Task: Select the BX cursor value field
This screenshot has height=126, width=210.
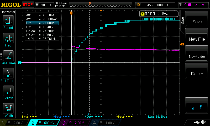Action: point(42,23)
